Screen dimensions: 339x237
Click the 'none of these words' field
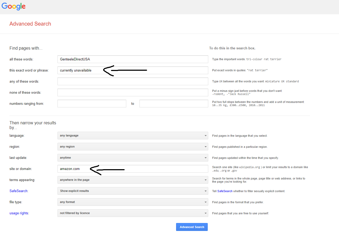point(133,93)
